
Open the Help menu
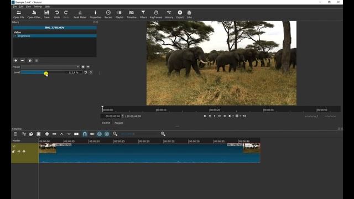pos(47,7)
